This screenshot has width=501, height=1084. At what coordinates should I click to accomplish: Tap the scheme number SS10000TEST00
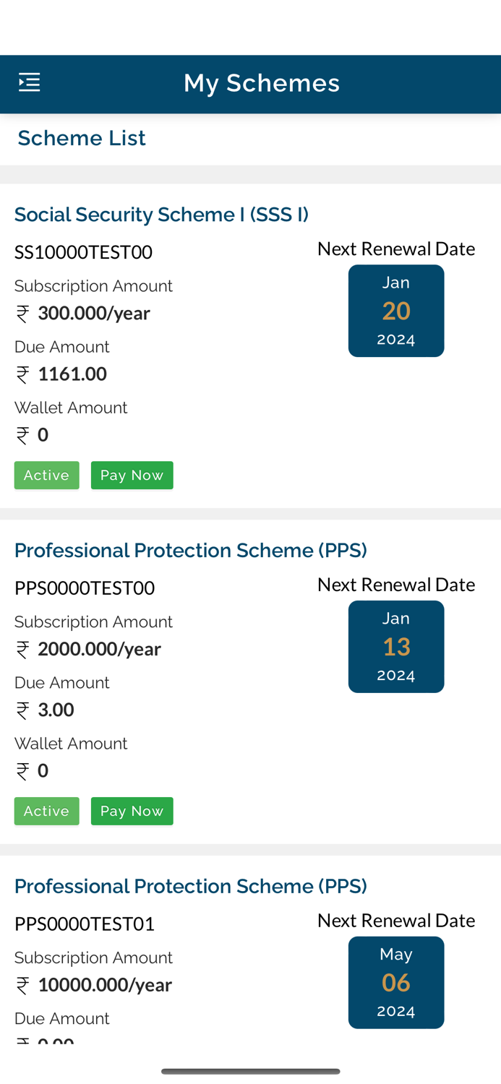click(x=83, y=252)
